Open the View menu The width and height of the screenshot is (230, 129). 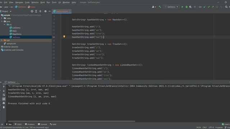(11, 3)
